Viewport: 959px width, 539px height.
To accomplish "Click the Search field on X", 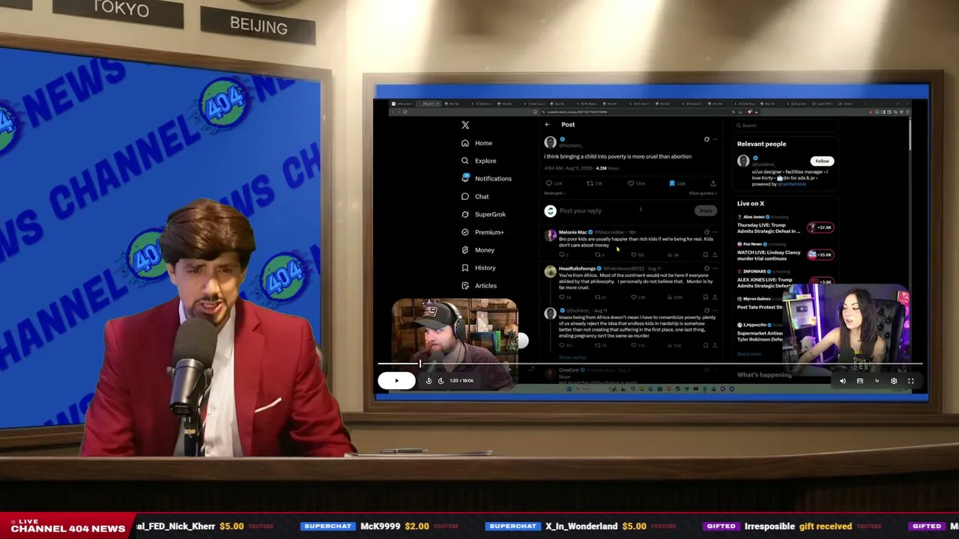I will click(784, 126).
